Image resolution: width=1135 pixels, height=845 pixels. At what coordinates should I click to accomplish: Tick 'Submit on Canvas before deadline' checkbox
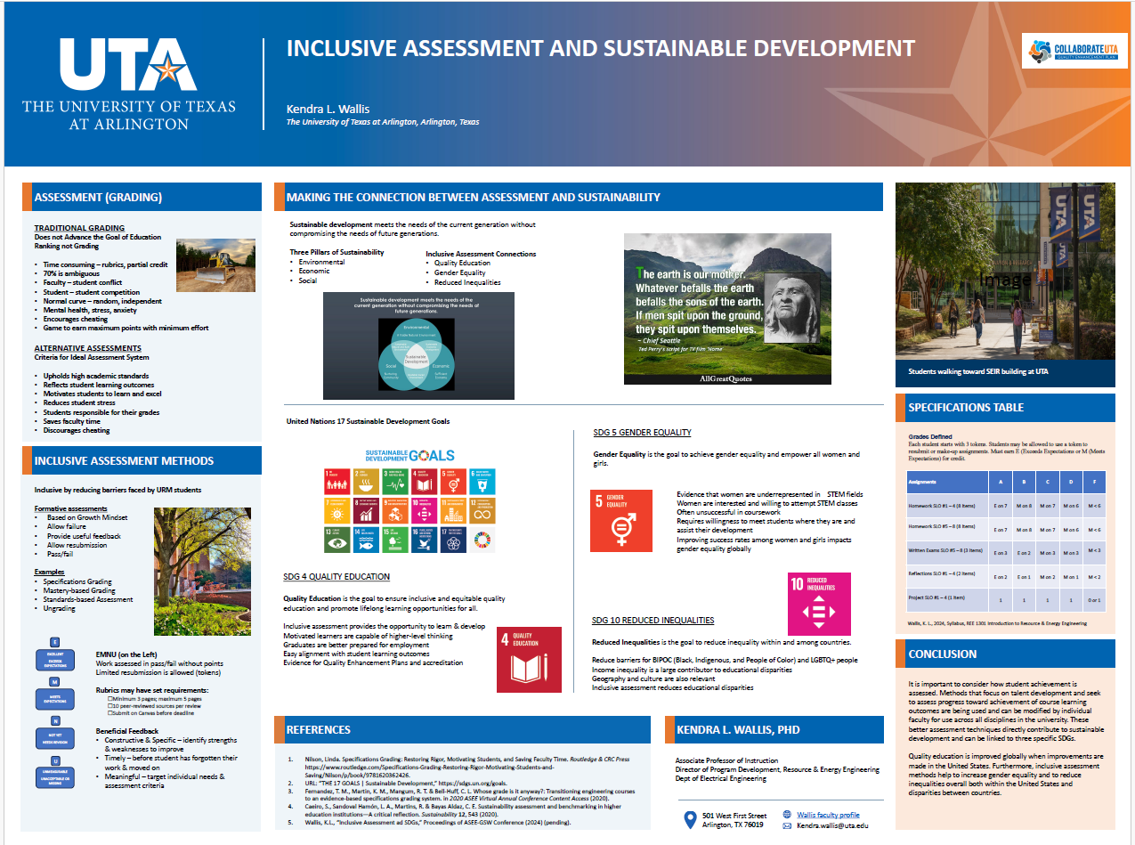pos(109,713)
